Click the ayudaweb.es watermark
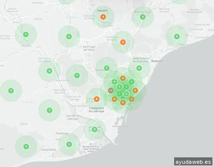The width and height of the screenshot is (214, 167). click(193, 162)
